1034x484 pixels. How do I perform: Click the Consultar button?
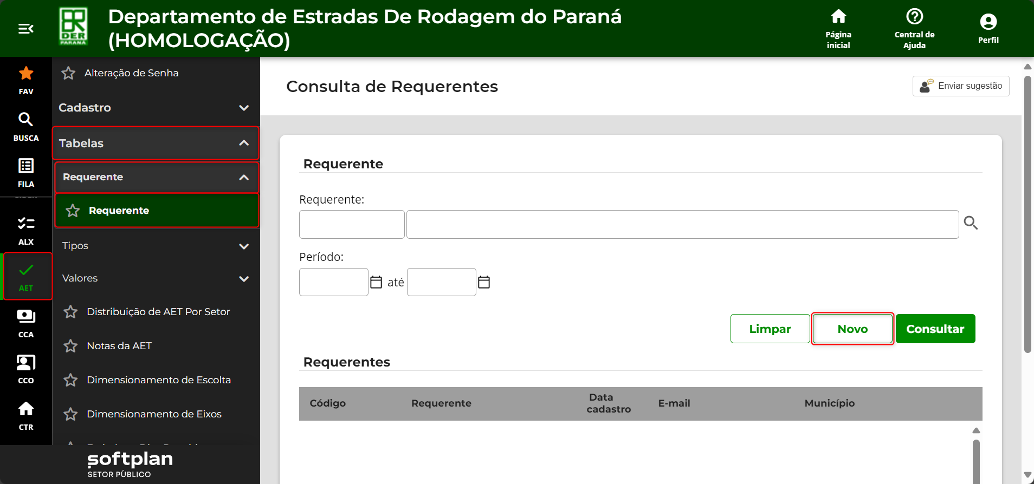pos(935,329)
